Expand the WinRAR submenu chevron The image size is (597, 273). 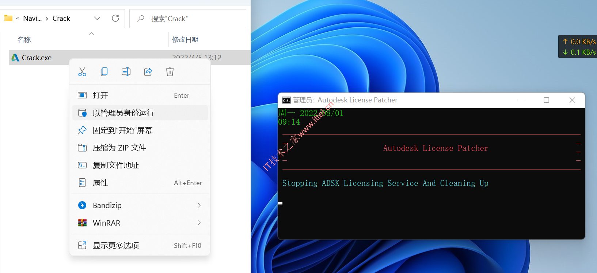pos(199,223)
